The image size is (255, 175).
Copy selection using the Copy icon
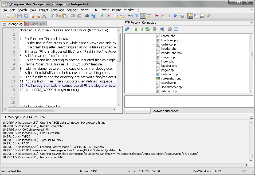58,16
